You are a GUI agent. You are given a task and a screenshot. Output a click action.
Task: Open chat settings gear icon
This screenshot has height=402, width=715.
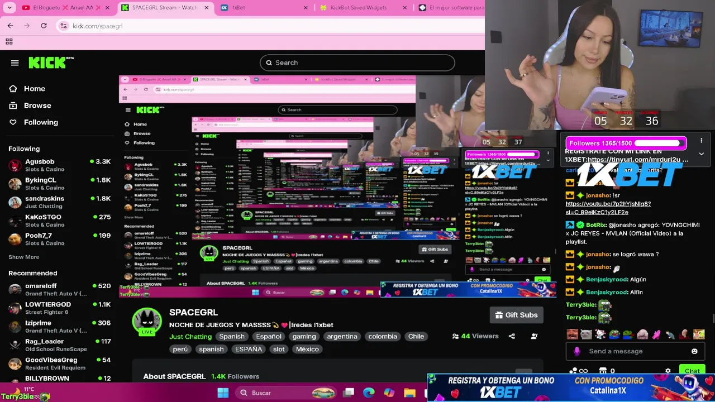668,371
